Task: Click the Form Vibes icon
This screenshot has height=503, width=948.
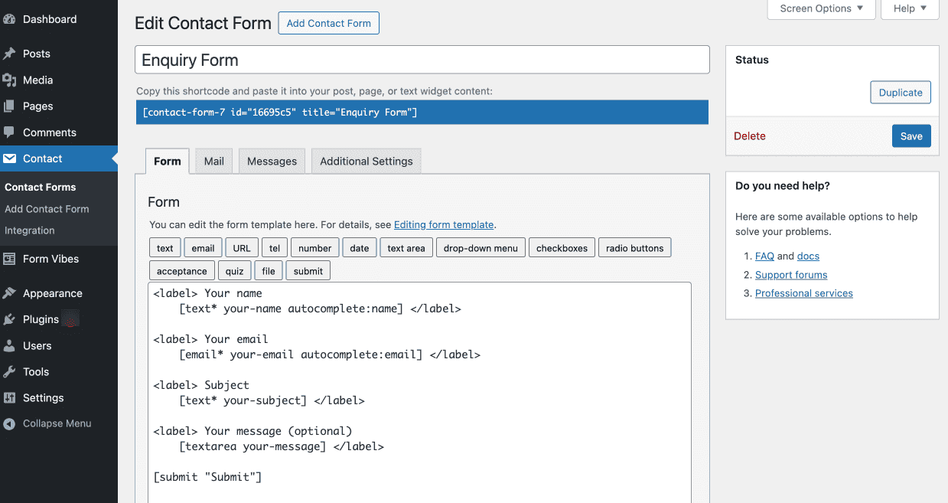Action: point(9,259)
